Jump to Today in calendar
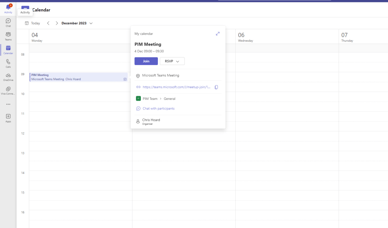388x228 pixels. [33, 23]
